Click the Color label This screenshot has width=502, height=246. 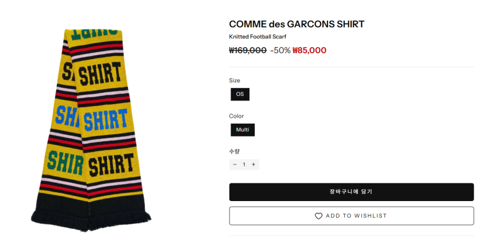point(236,116)
